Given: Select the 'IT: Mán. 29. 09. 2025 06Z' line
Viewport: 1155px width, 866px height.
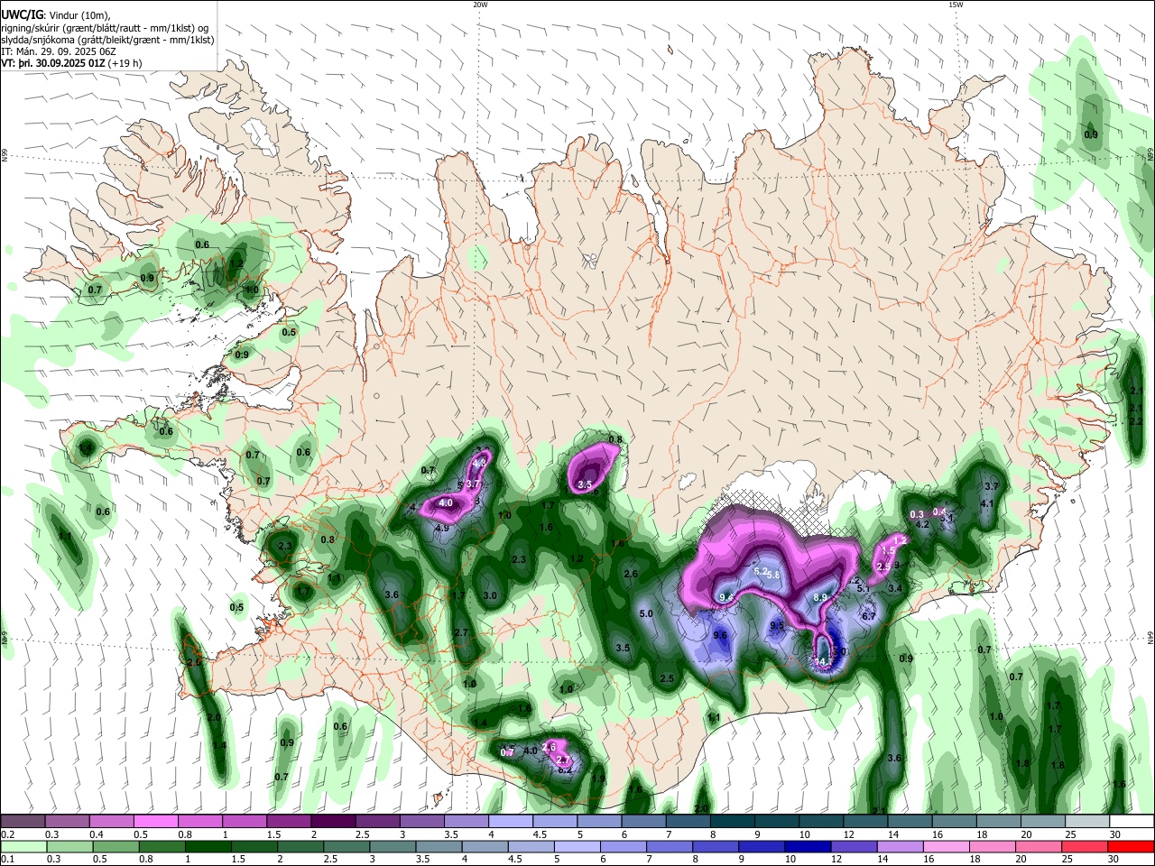Looking at the screenshot, I should tap(58, 51).
